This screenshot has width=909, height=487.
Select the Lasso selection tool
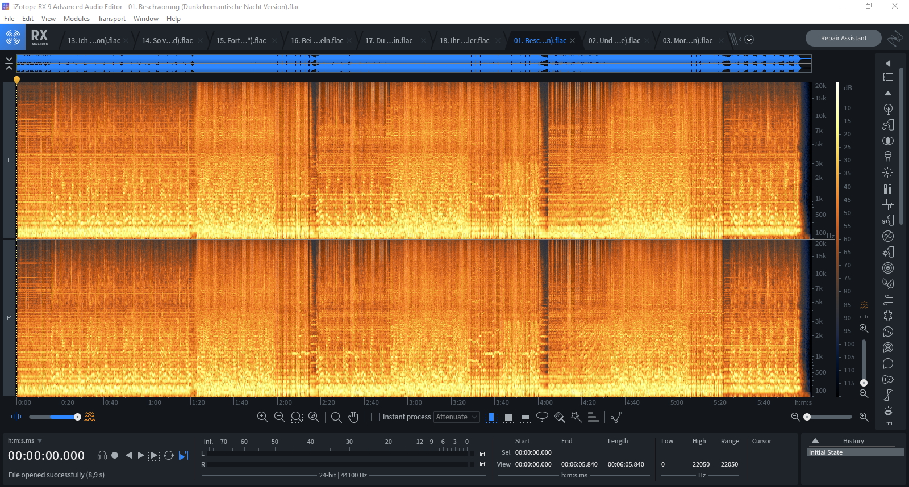click(543, 417)
